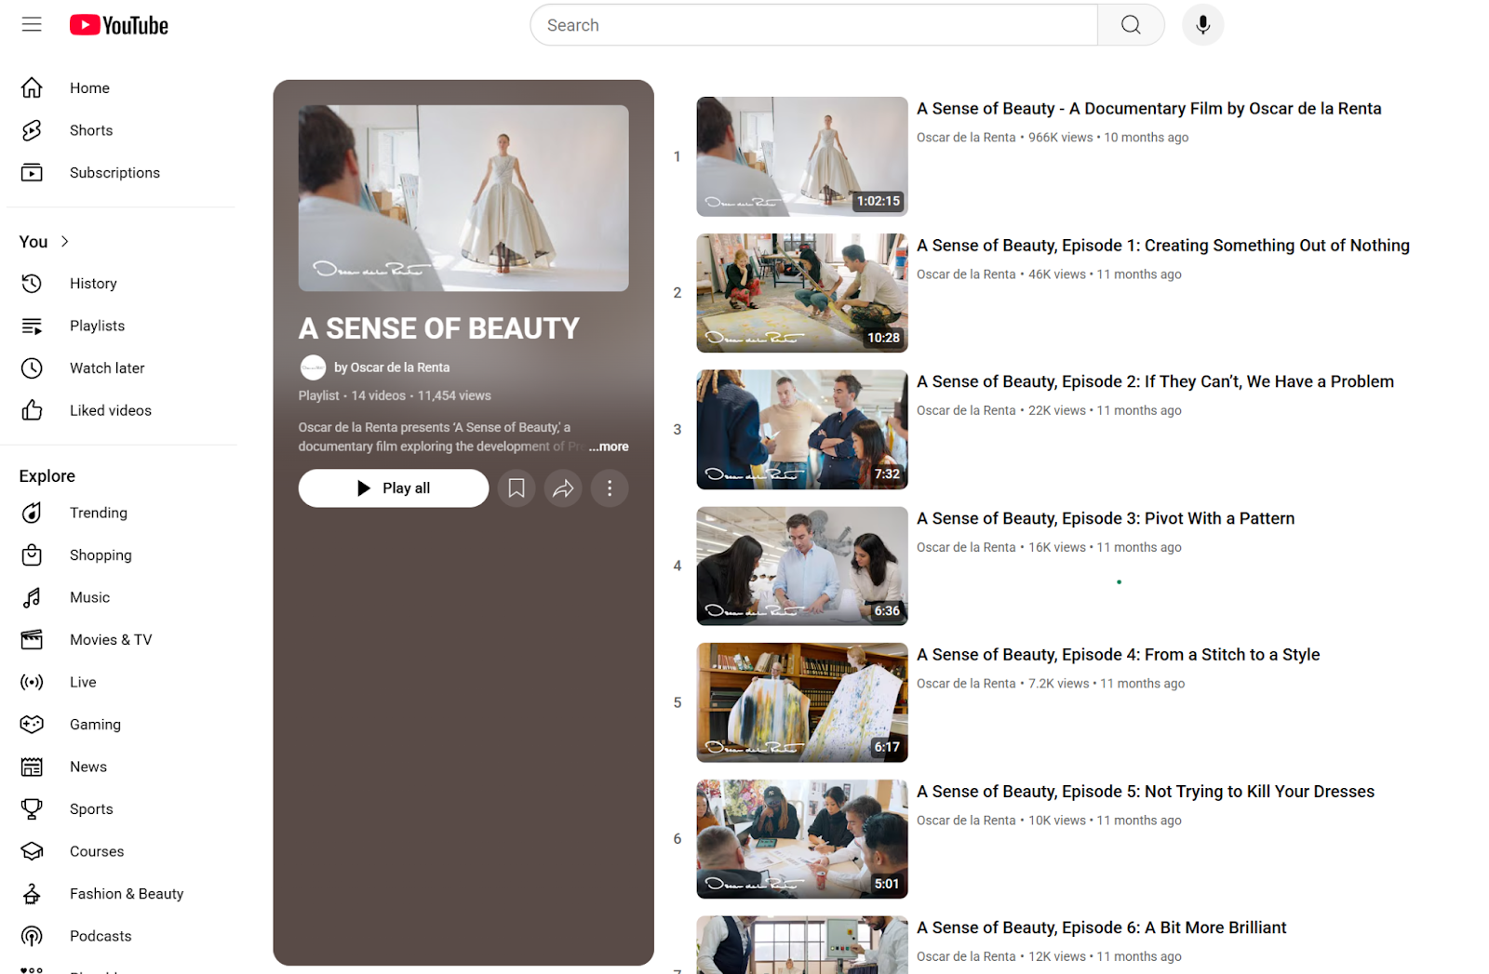The image size is (1489, 974).
Task: Play the 6:36 Episode 3 thumbnail
Action: [x=802, y=566]
